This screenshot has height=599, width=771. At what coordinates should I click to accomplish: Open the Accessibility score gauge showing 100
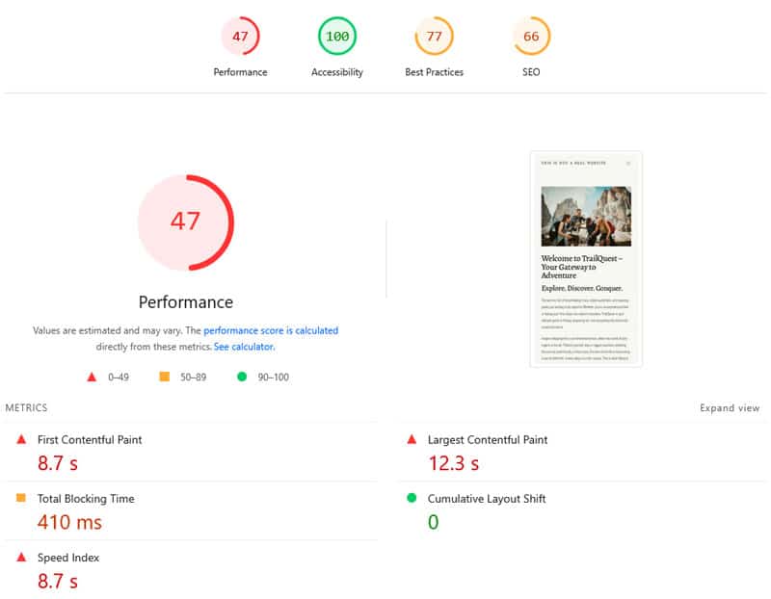coord(336,37)
